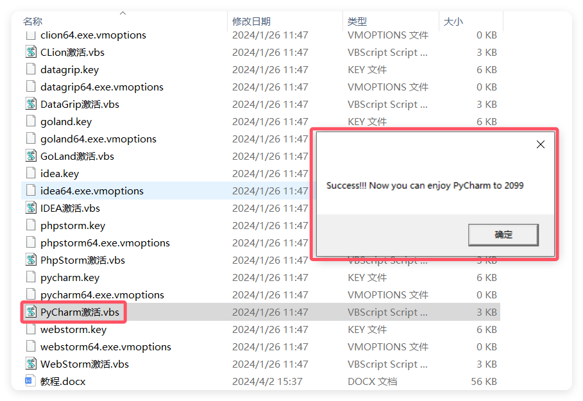Select the file name goland64.exe.vmoptions
This screenshot has height=401, width=583.
(99, 139)
